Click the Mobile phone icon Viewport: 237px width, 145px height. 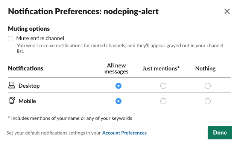(x=12, y=100)
